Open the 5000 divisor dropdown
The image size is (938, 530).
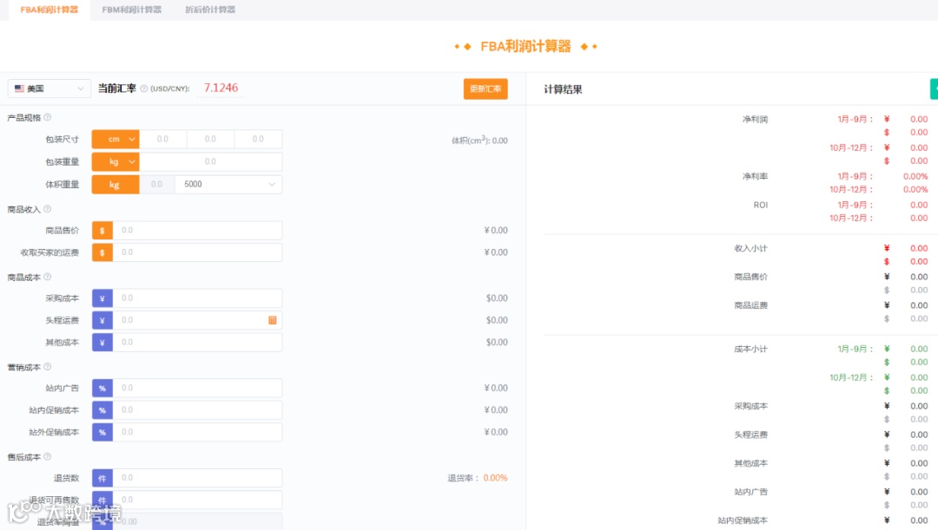(x=228, y=185)
